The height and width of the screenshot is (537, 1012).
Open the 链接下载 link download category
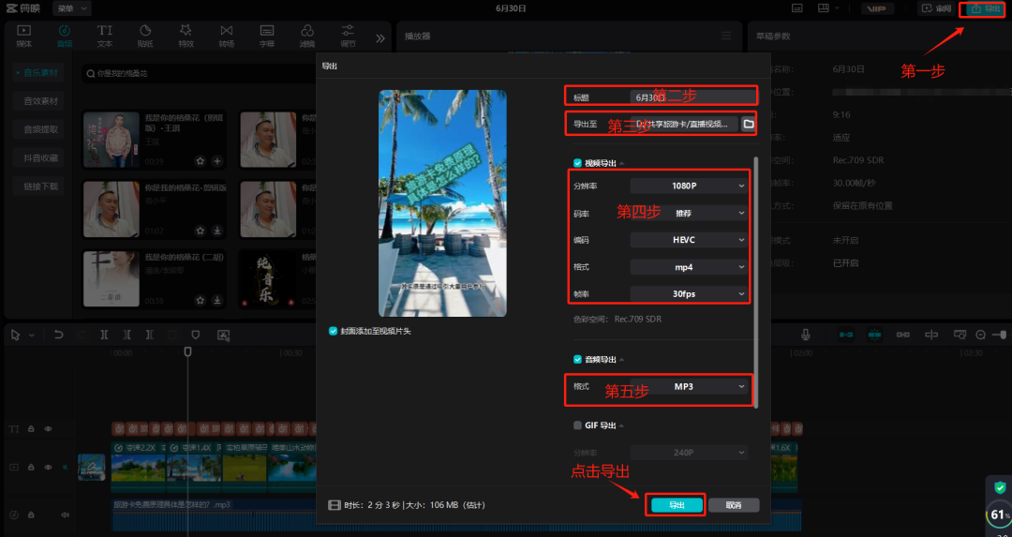coord(40,186)
